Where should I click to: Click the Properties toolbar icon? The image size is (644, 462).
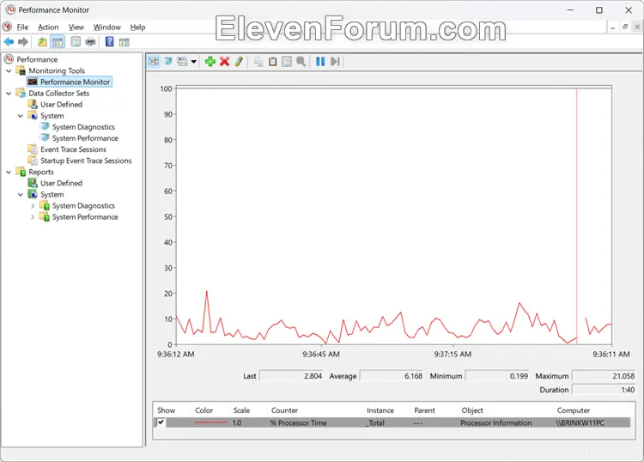pos(76,41)
